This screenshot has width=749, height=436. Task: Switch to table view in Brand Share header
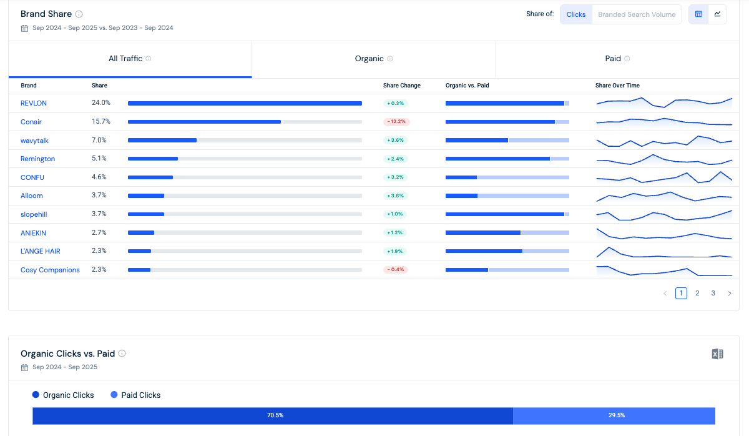pyautogui.click(x=698, y=14)
